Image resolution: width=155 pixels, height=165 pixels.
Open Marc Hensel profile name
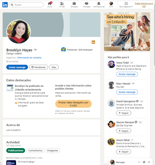123,83
